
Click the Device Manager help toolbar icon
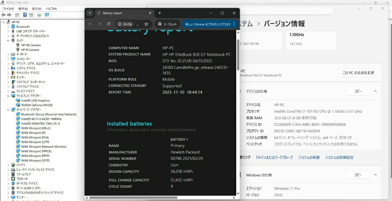coord(25,15)
